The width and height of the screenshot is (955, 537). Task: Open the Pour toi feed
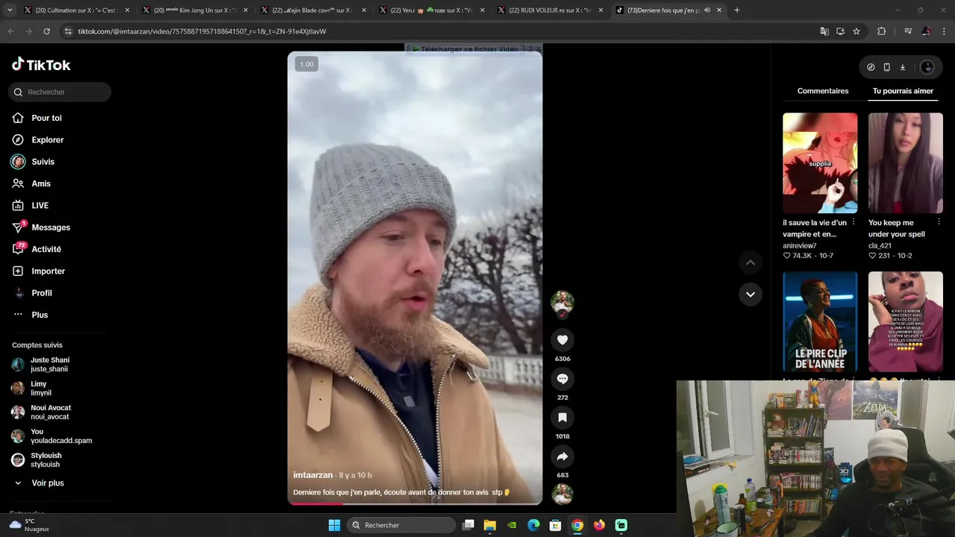tap(46, 118)
